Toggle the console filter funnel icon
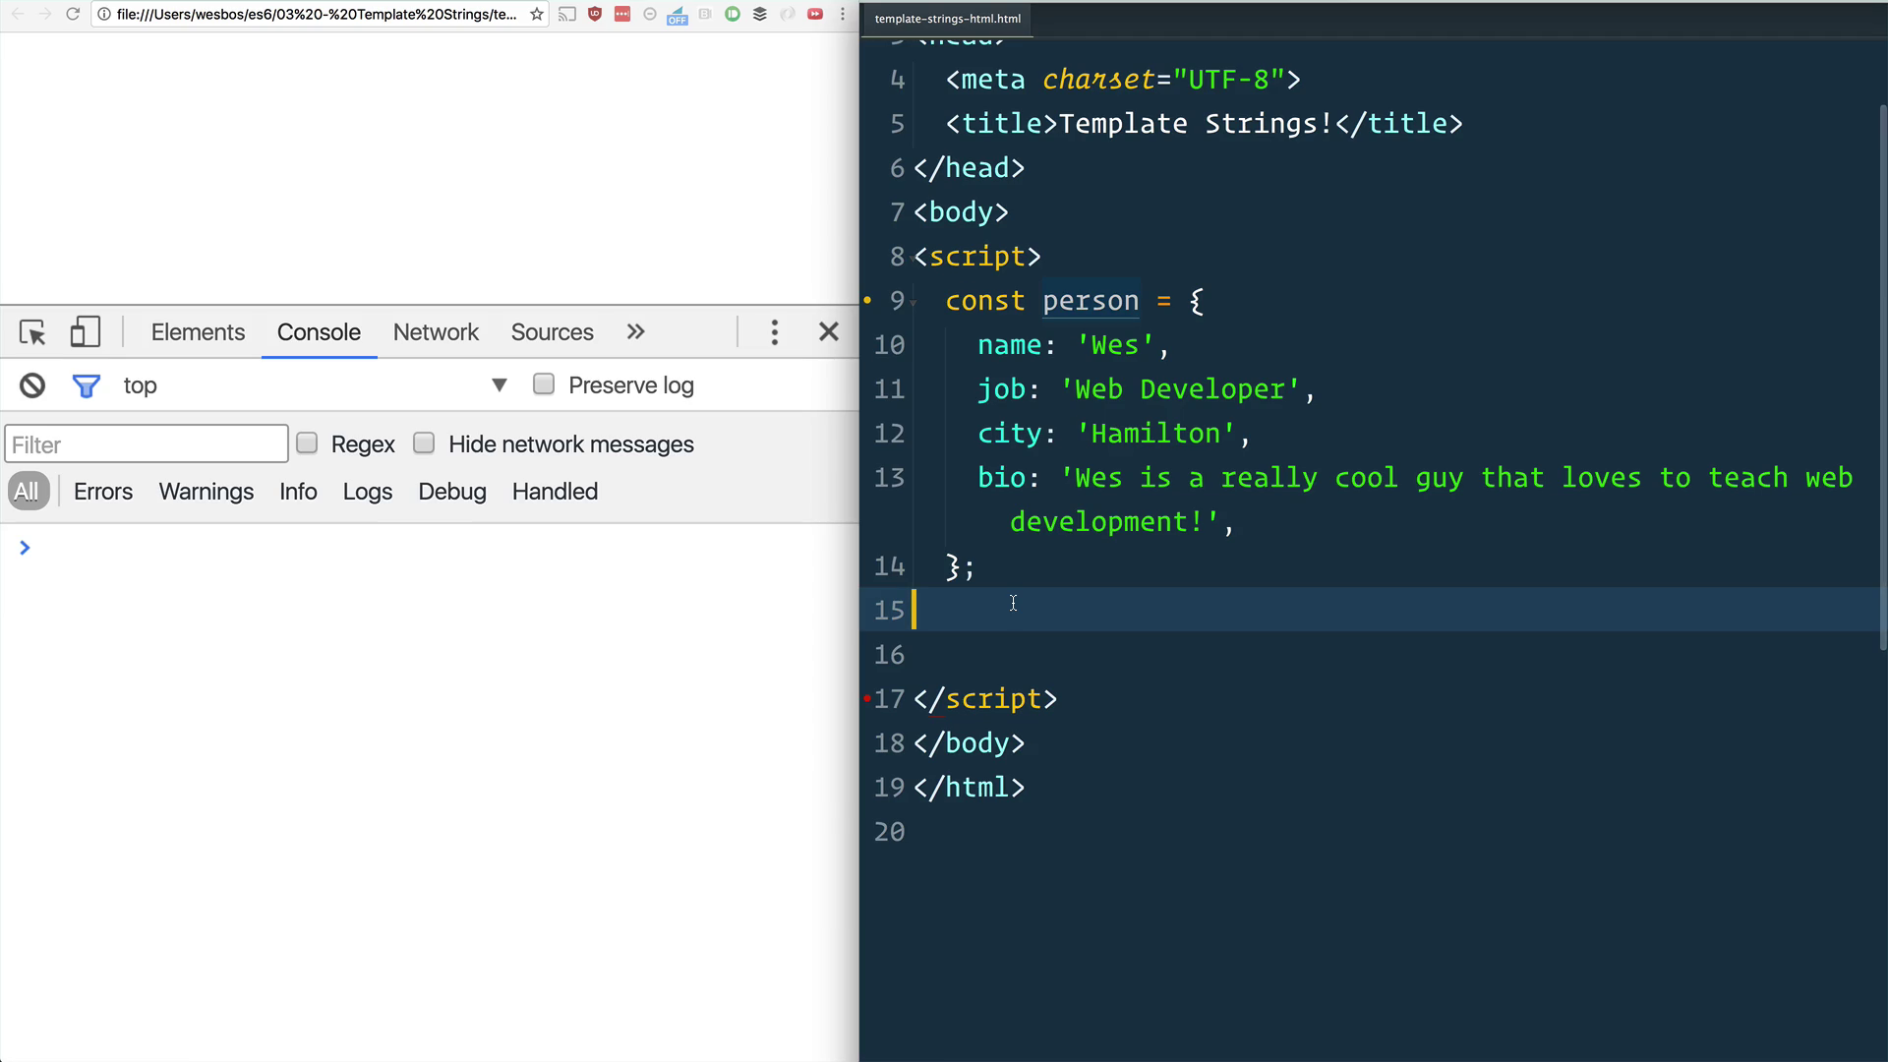This screenshot has height=1062, width=1888. (87, 385)
